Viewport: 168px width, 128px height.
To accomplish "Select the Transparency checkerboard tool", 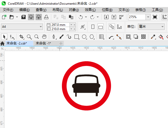I will click(x=143, y=37).
